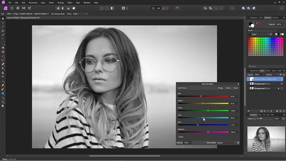This screenshot has height=161, width=286.
Task: Click the mask layer icon below the layers
Action: point(261,111)
